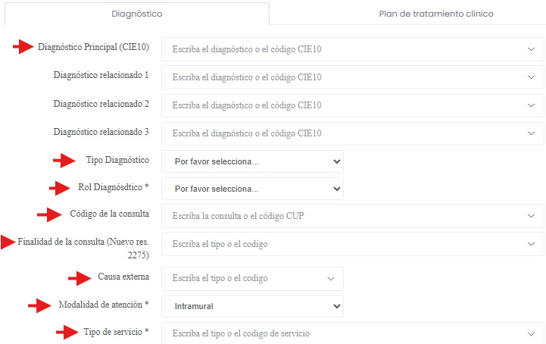The width and height of the screenshot is (546, 344).
Task: Switch to the Diagnóstico tab
Action: pos(136,14)
